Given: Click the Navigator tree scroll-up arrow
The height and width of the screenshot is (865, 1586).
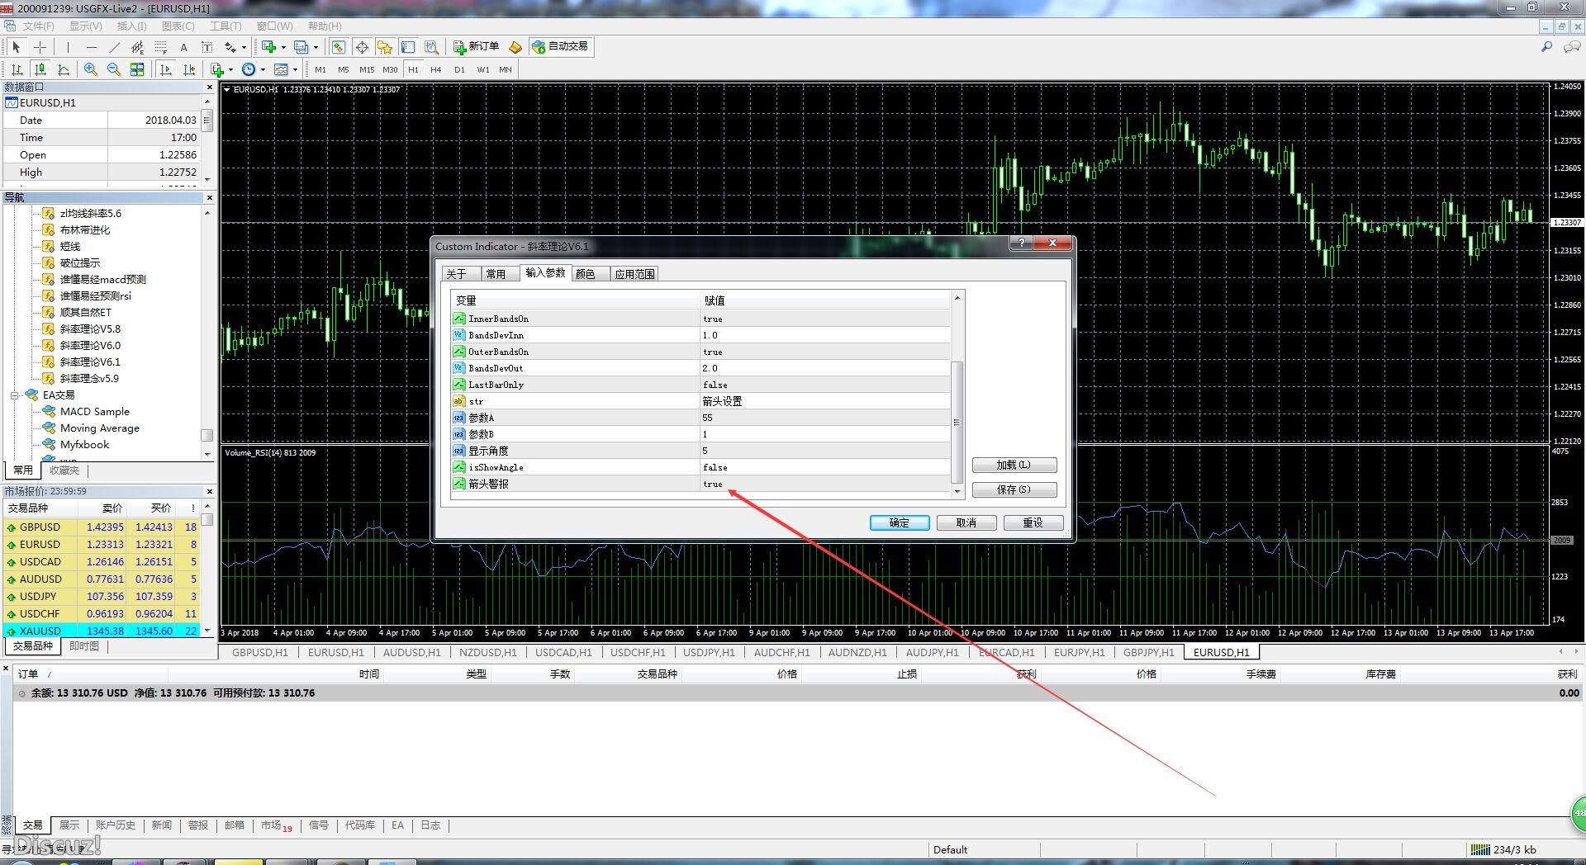Looking at the screenshot, I should [207, 214].
